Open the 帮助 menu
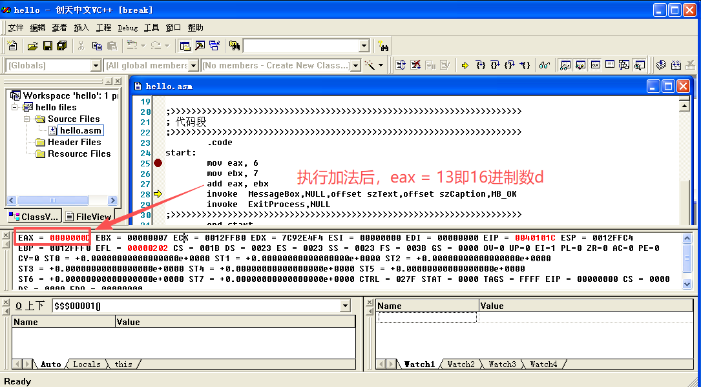This screenshot has width=701, height=387. [x=195, y=28]
